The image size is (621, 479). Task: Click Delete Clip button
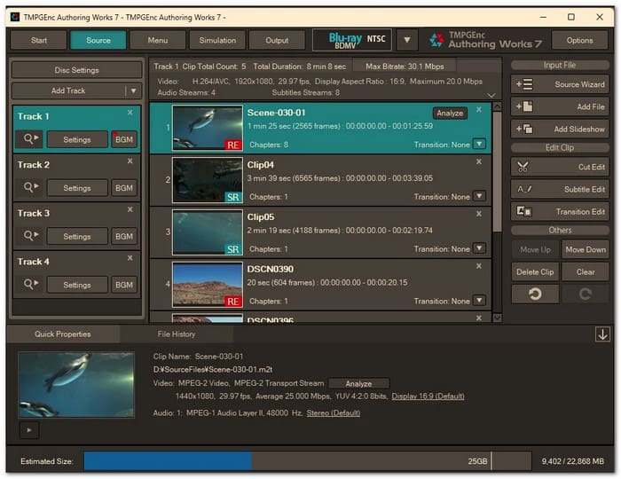coord(535,272)
